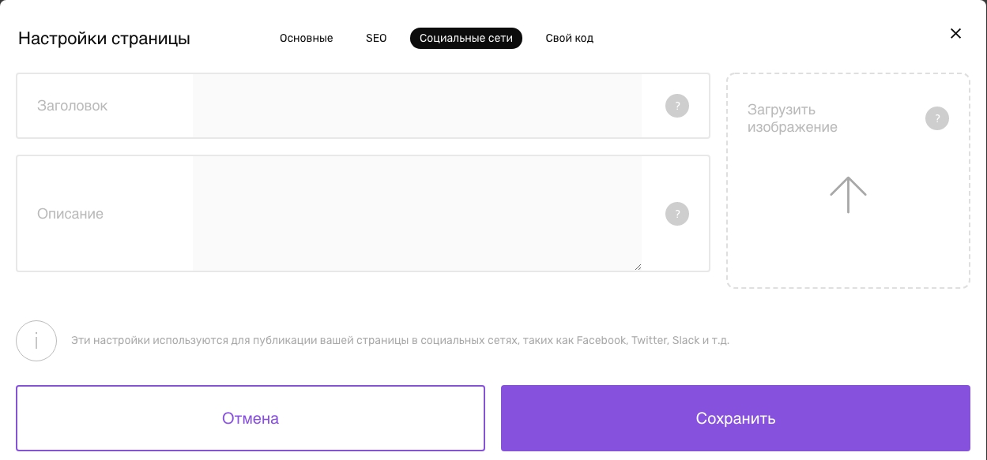
Task: Click the circular info icon
Action: 36,341
